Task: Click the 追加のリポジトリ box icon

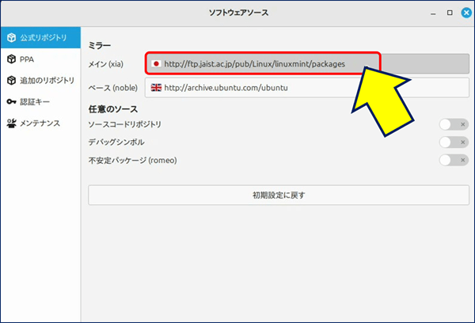Action: click(12, 81)
